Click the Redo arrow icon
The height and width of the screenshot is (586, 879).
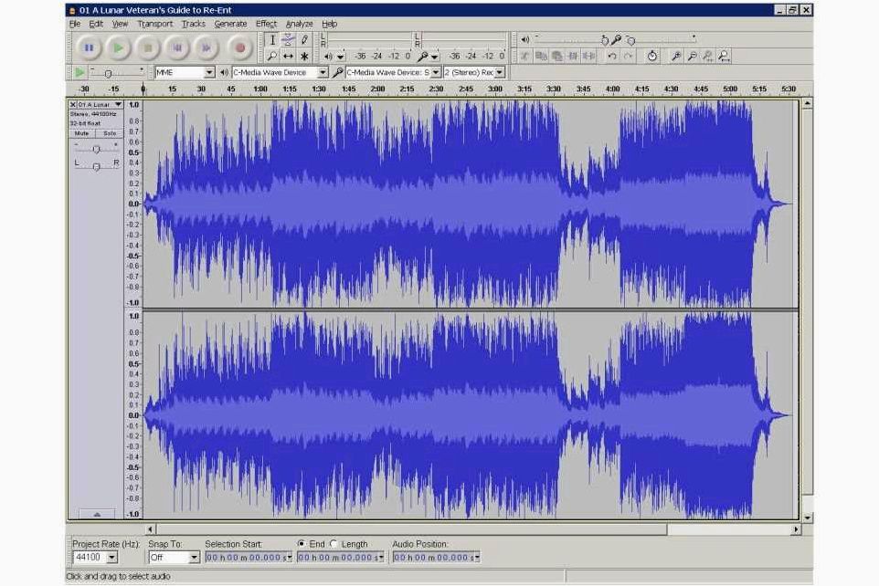(629, 56)
